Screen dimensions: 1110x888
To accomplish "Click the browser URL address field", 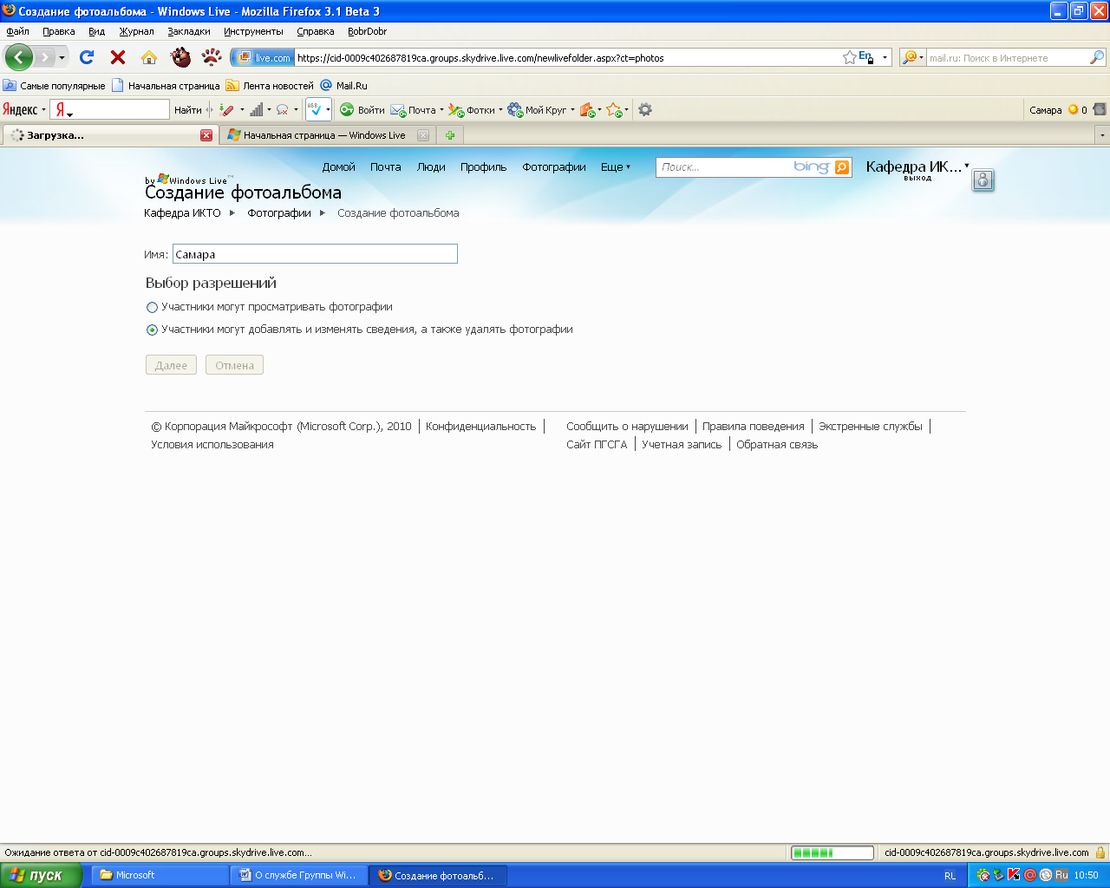I will [x=568, y=58].
